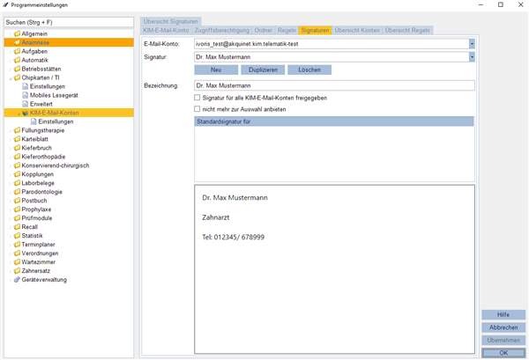Click the Karteiblatt folder icon
This screenshot has width=529, height=360.
[17, 139]
